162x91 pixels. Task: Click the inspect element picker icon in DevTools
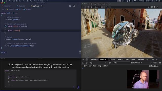(83, 59)
